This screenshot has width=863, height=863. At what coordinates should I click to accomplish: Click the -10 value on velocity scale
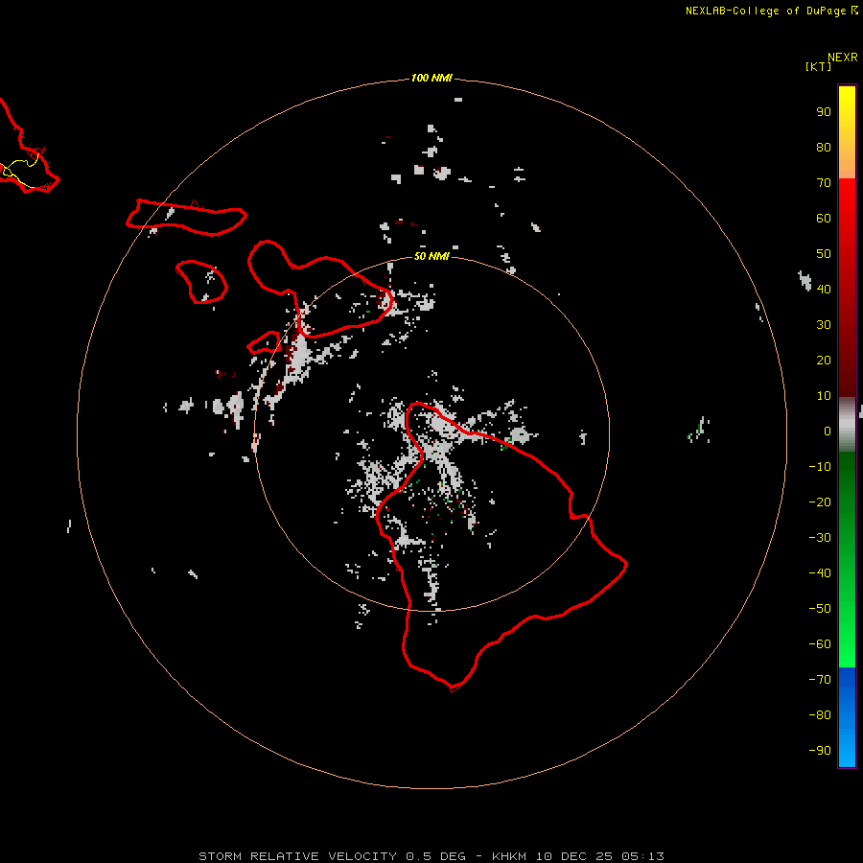point(820,467)
